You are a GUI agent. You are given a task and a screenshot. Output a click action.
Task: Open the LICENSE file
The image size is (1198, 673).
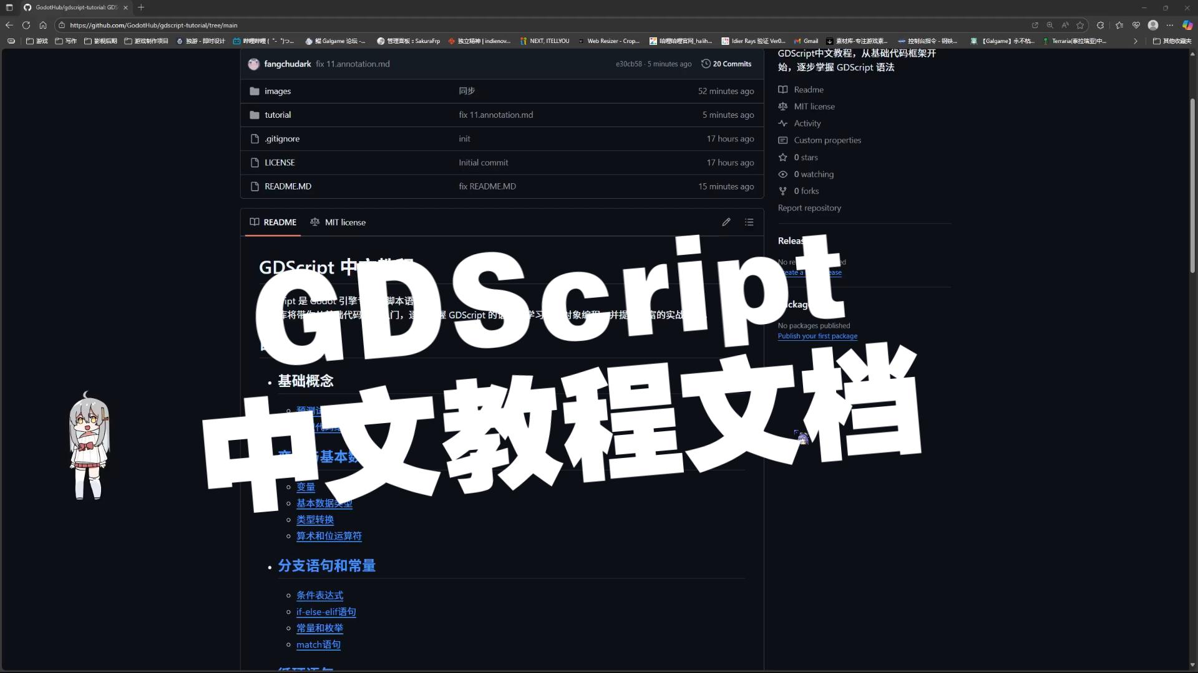(280, 162)
